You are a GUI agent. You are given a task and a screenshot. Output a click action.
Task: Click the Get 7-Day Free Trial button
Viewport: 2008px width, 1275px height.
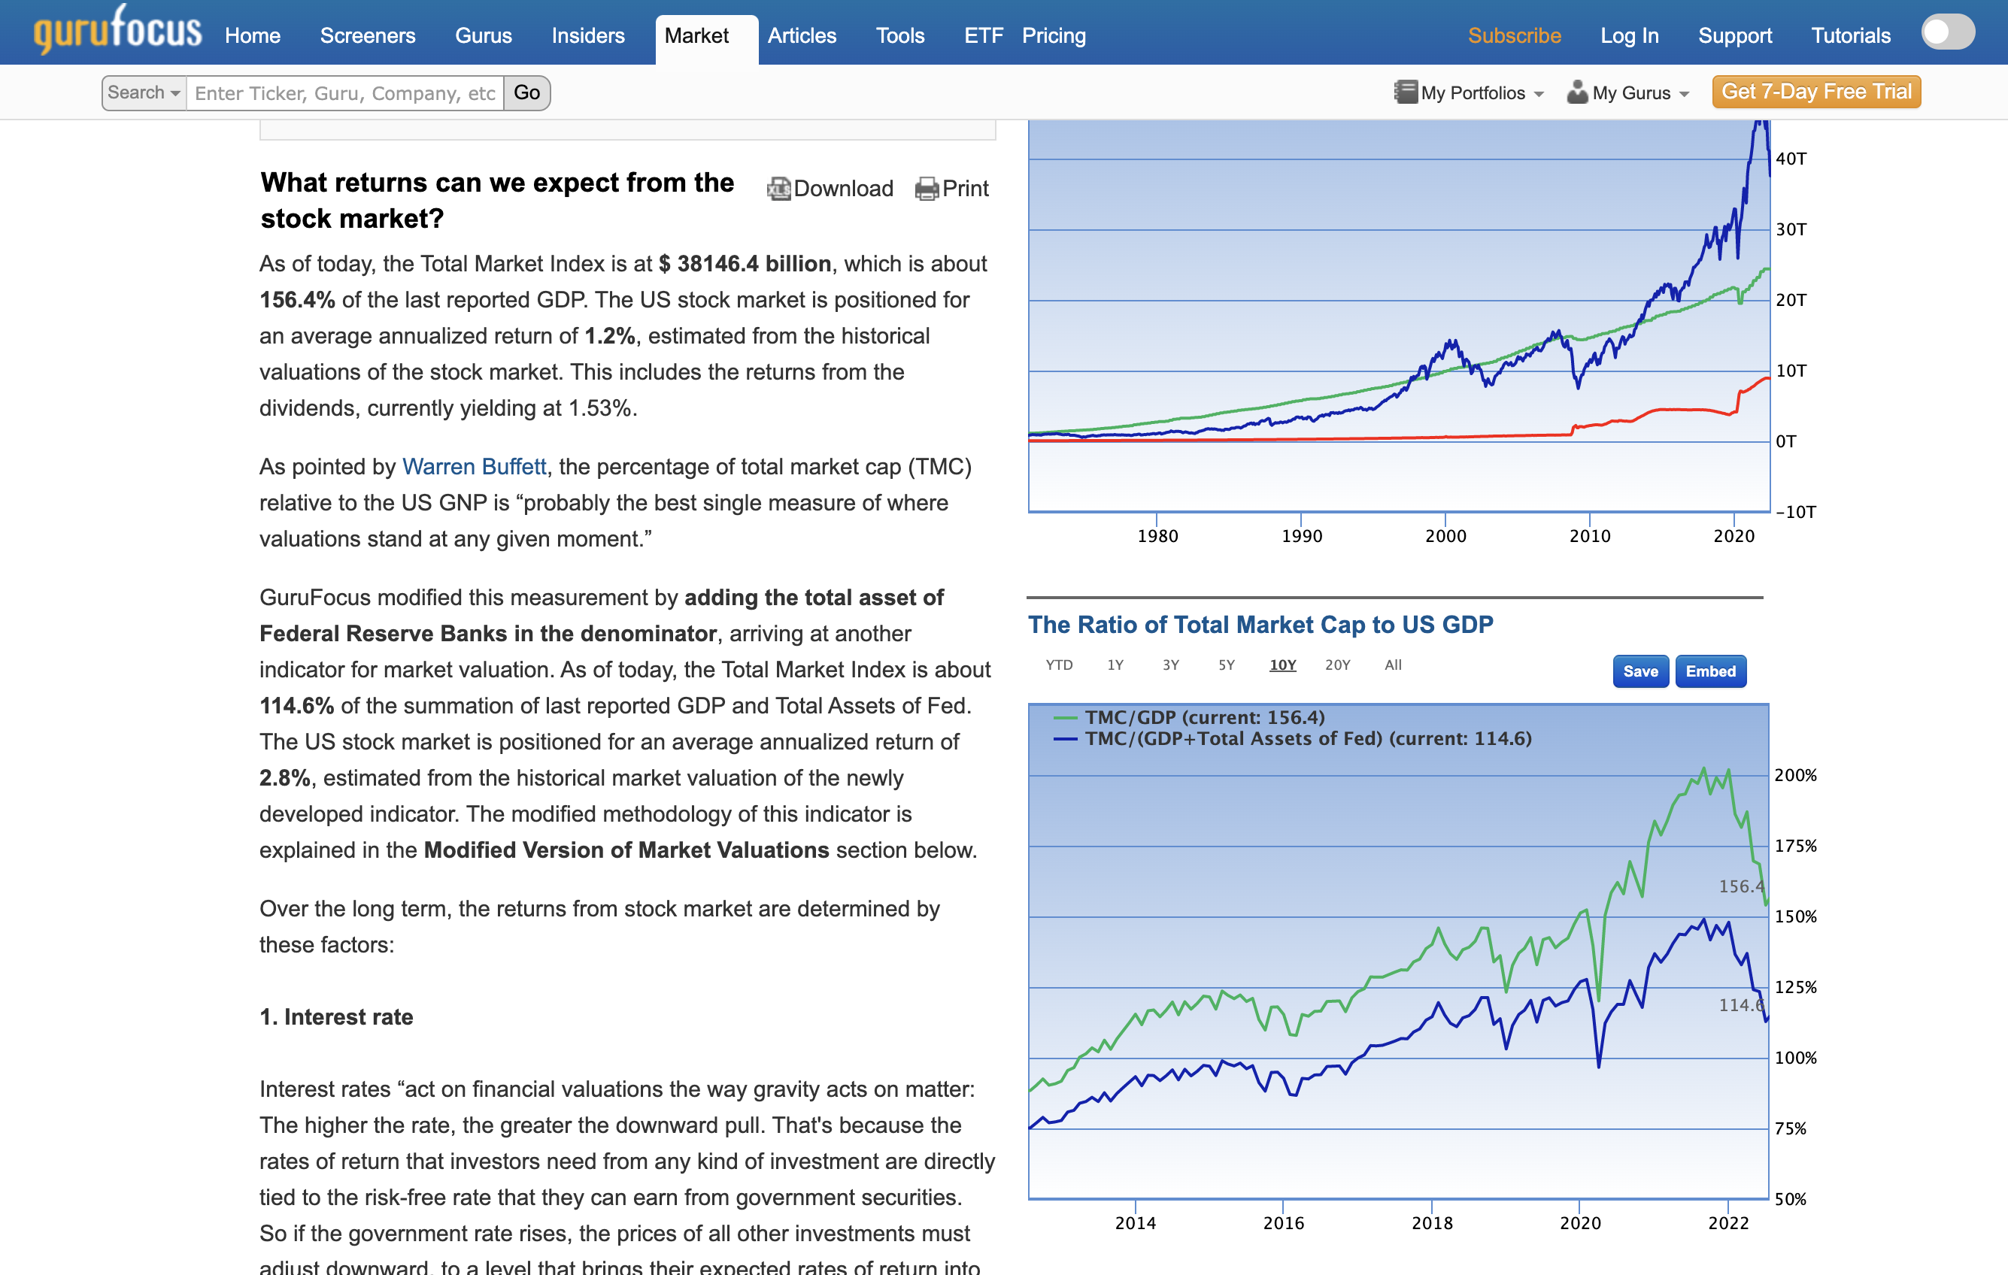point(1815,92)
